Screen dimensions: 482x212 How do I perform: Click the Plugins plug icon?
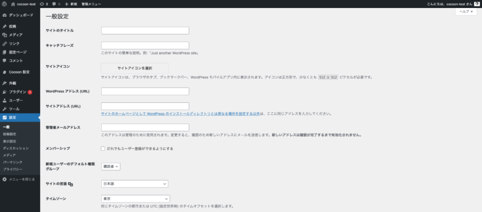point(4,91)
